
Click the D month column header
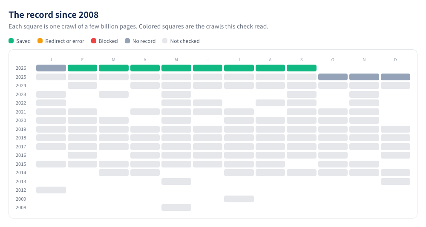click(x=396, y=60)
